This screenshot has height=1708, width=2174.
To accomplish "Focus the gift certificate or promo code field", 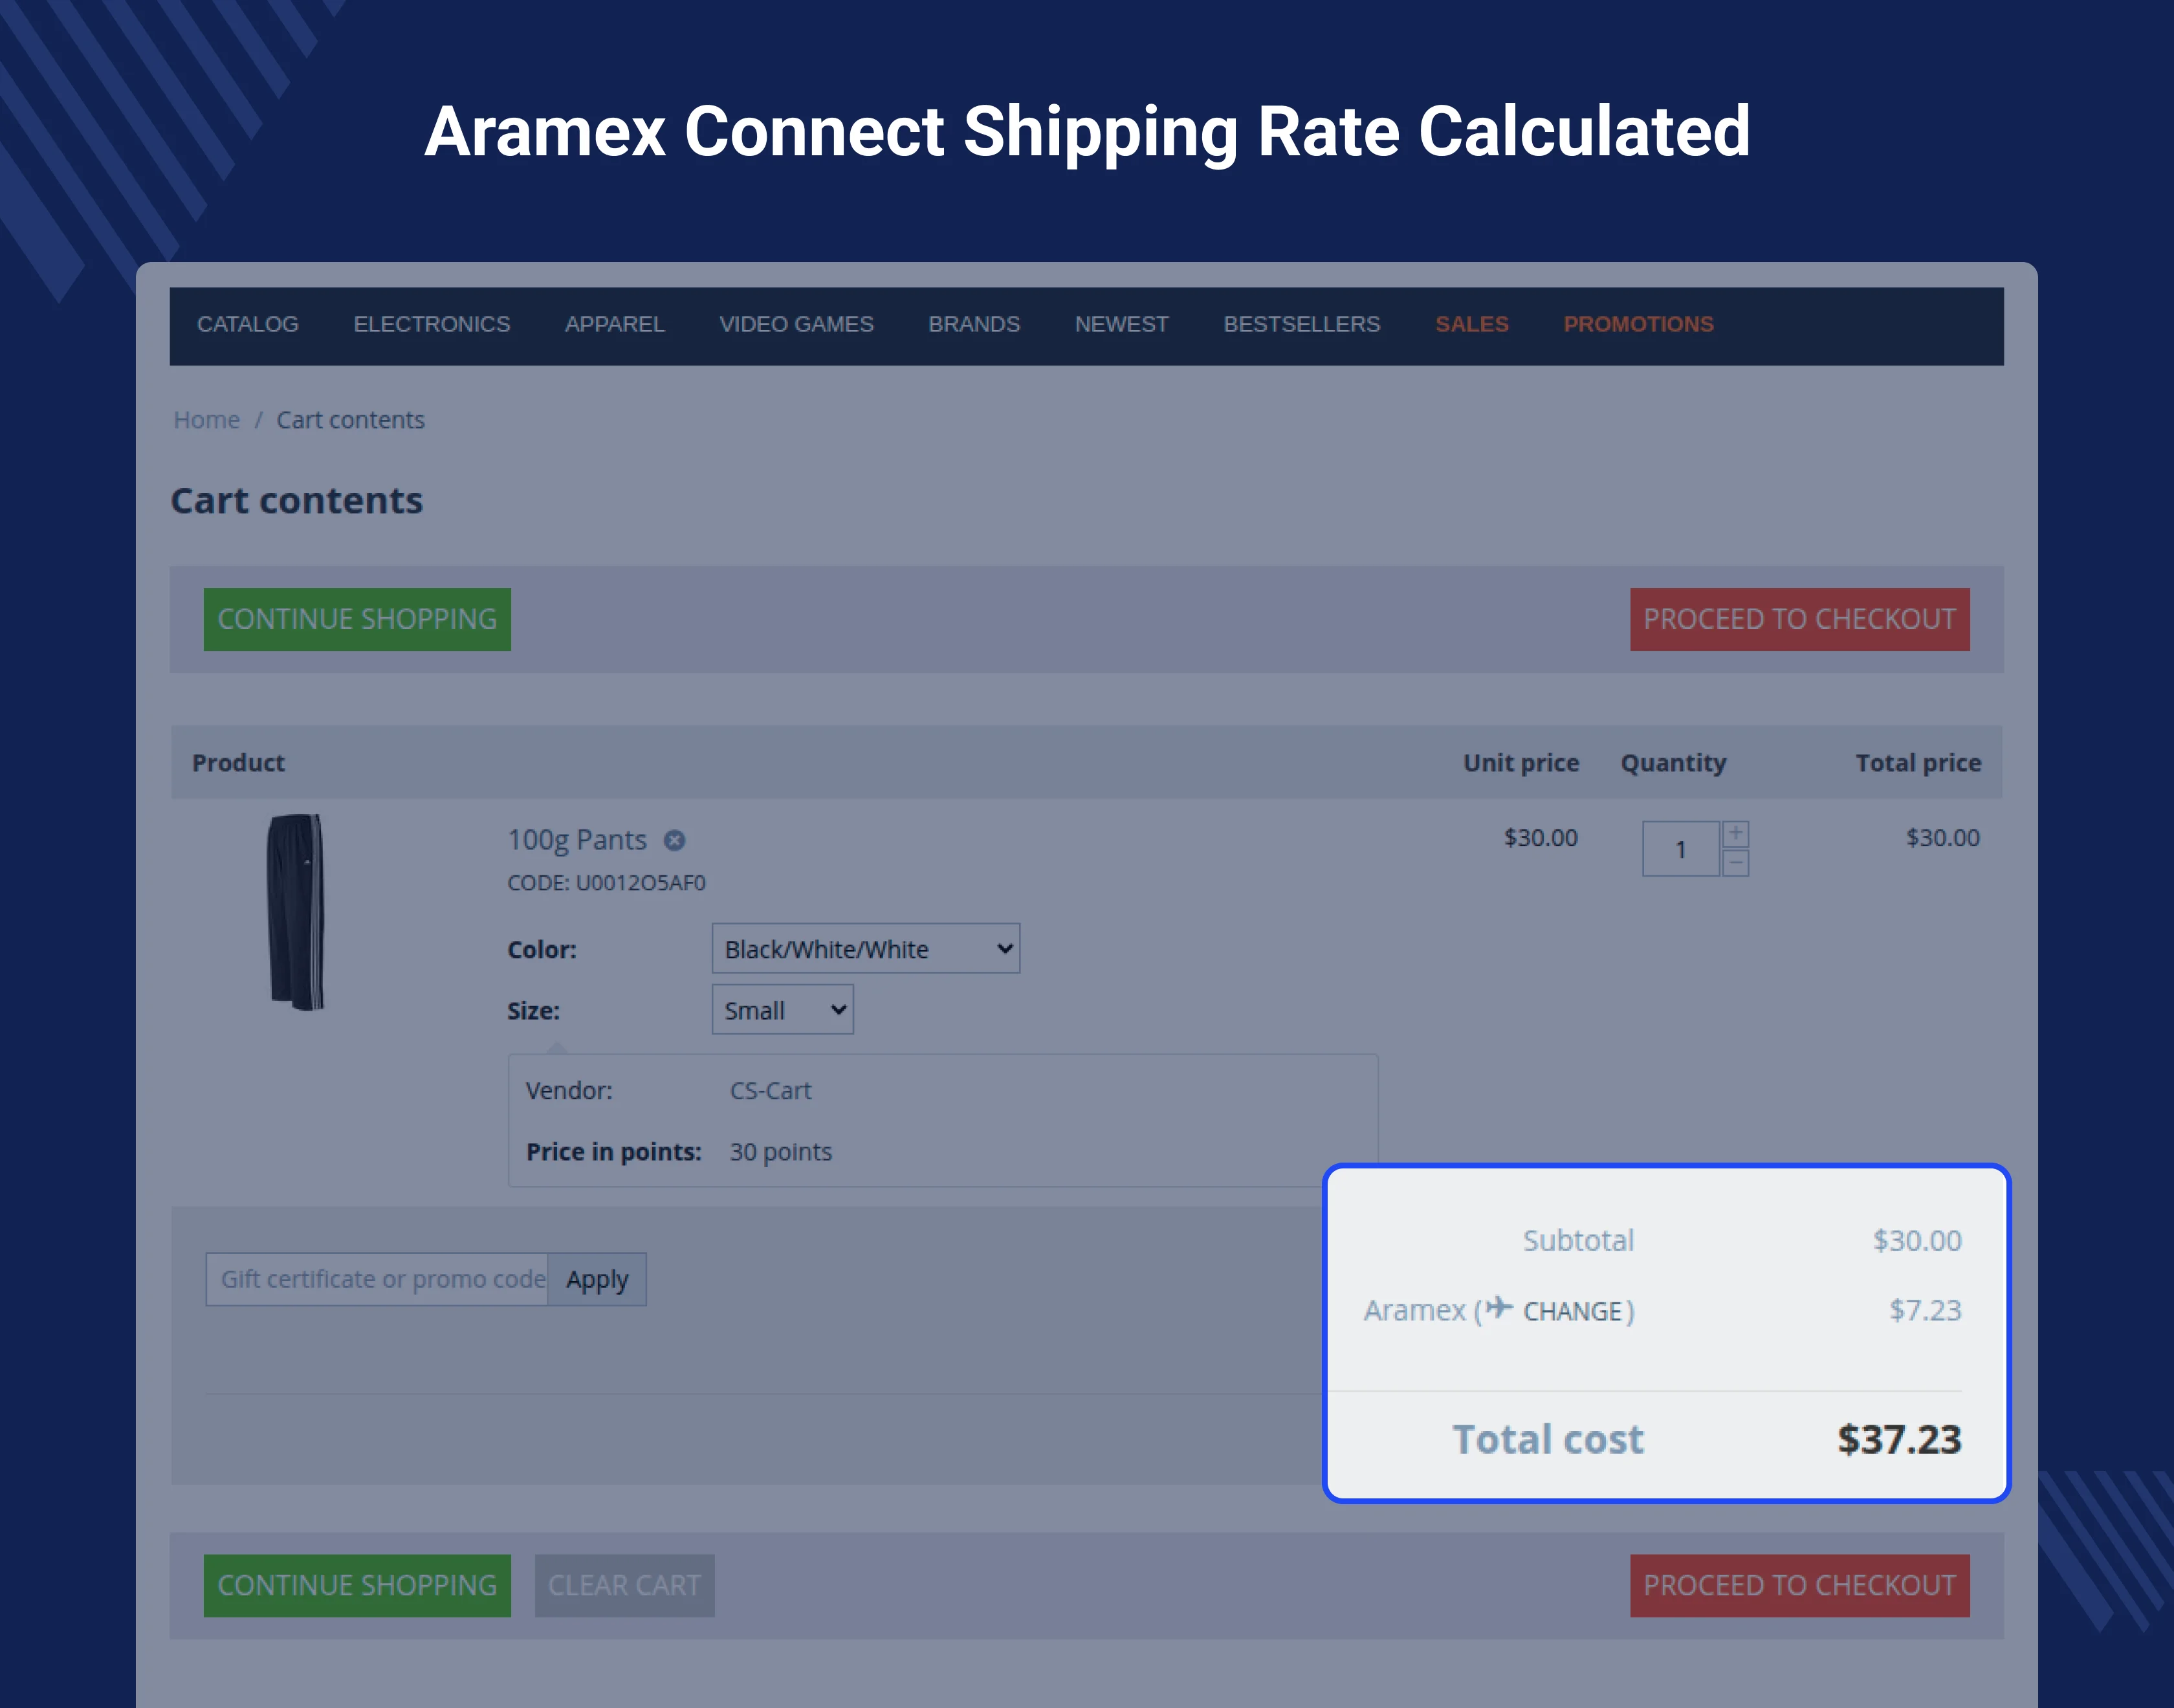I will pyautogui.click(x=378, y=1280).
